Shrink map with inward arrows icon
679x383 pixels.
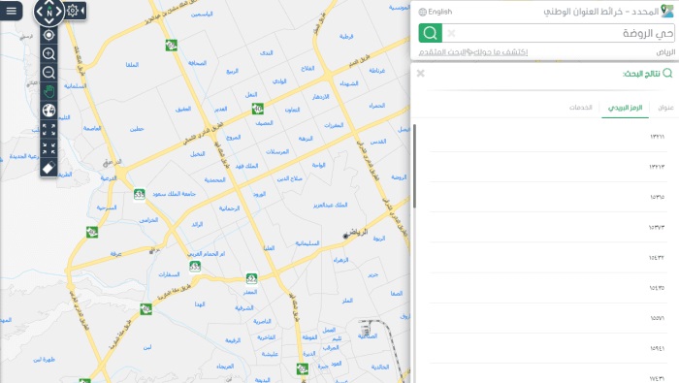pos(48,148)
